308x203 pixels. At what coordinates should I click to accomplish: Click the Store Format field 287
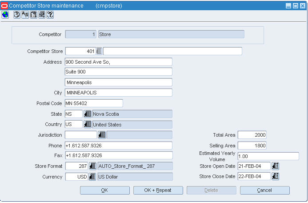(x=76, y=166)
